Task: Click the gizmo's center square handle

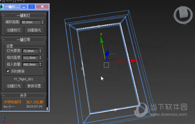Action: tap(106, 65)
